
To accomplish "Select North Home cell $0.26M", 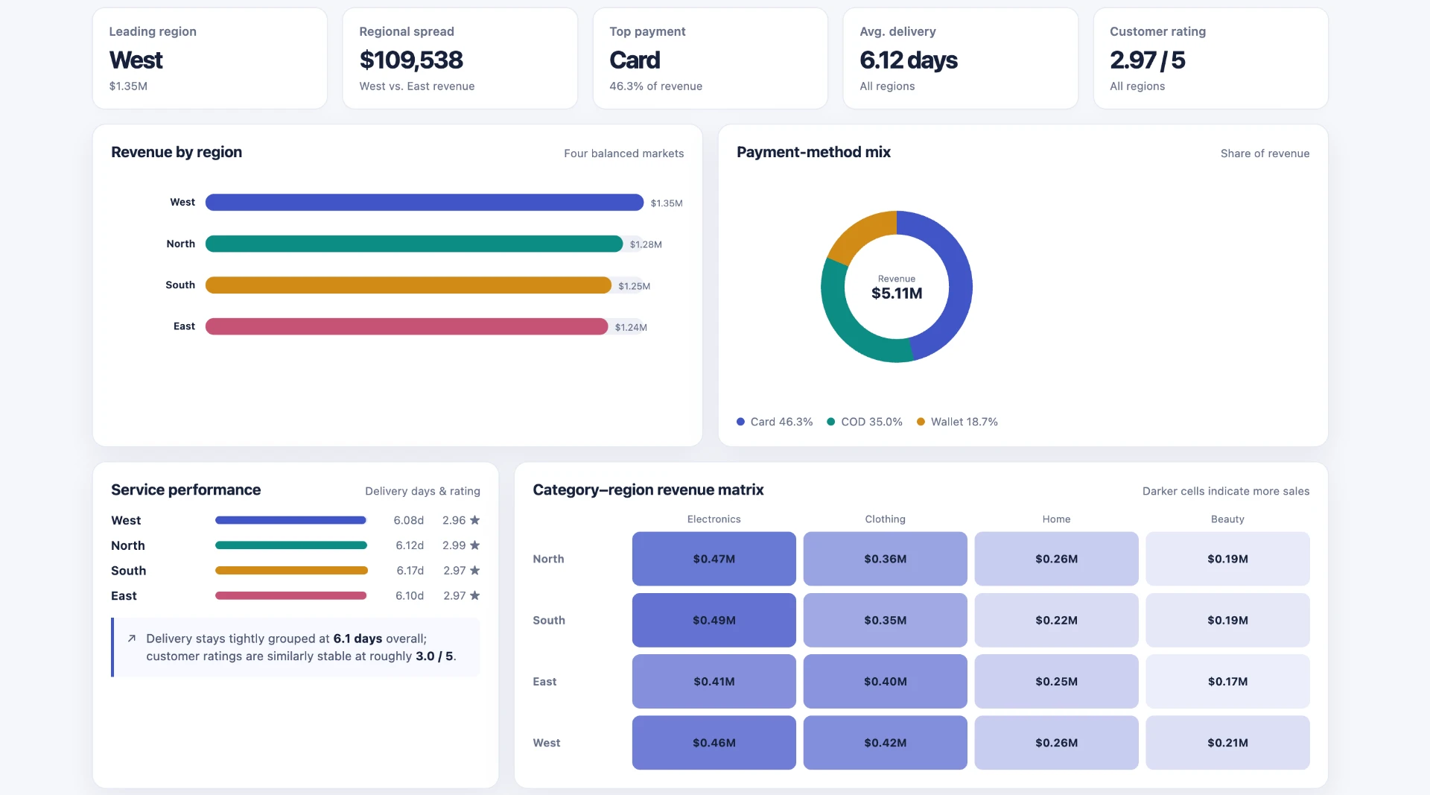I will (1056, 559).
